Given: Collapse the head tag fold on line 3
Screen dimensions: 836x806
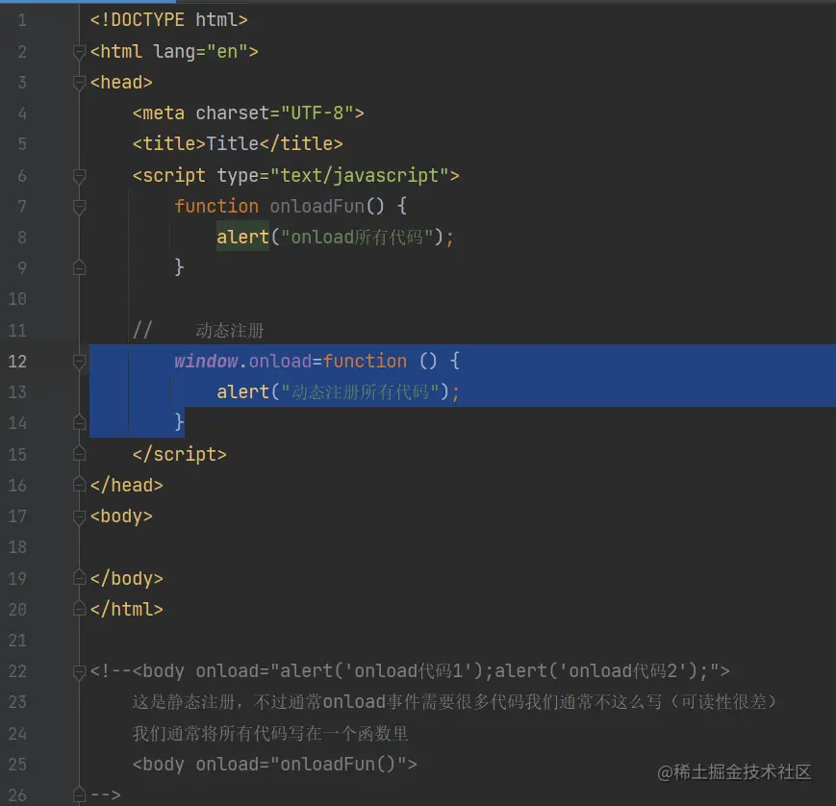Looking at the screenshot, I should click(x=79, y=83).
